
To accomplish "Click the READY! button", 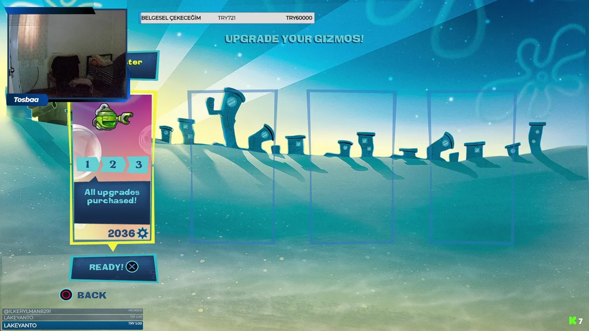I will (x=113, y=268).
